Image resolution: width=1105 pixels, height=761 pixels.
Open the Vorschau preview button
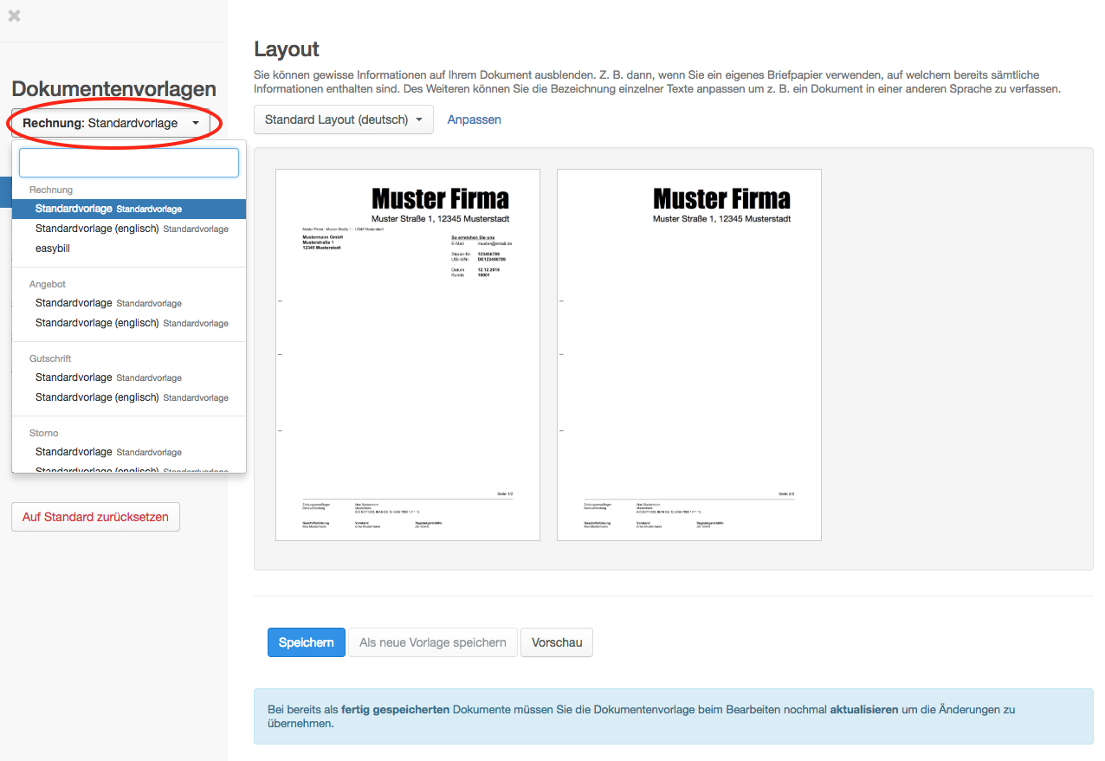coord(556,642)
